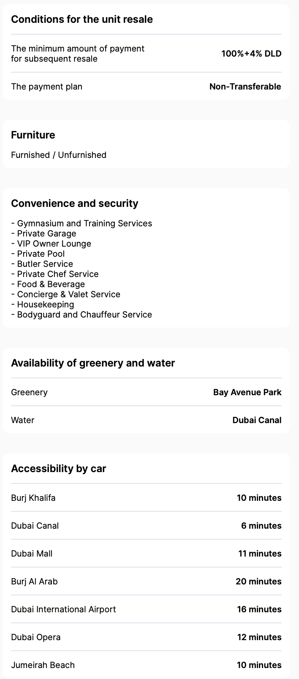Select the 'Burj Khalifa' row label
The width and height of the screenshot is (299, 679).
point(33,498)
